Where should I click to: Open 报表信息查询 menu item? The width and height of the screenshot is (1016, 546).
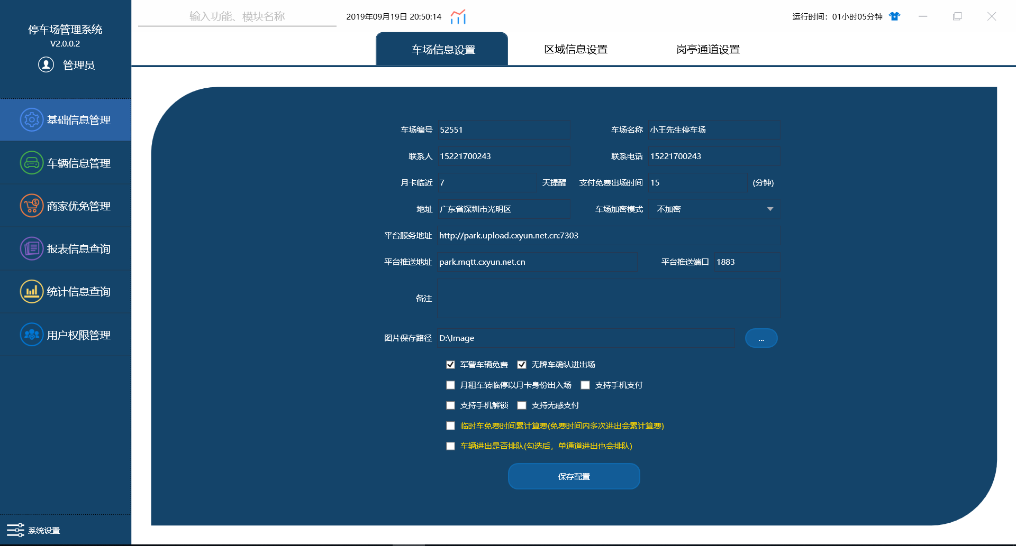66,248
